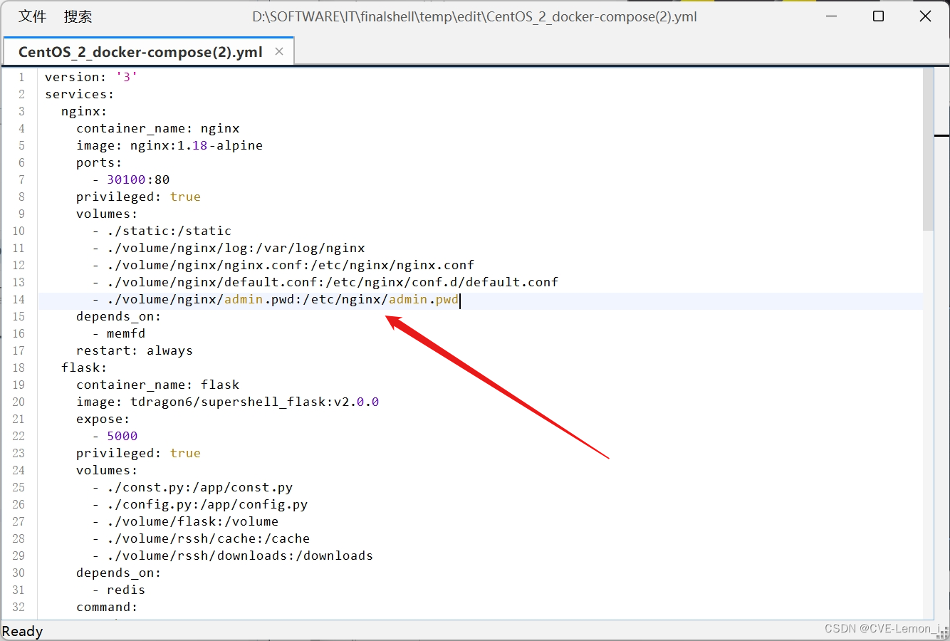Image resolution: width=950 pixels, height=641 pixels.
Task: Click the "ports:" line under nginx
Action: (x=99, y=162)
